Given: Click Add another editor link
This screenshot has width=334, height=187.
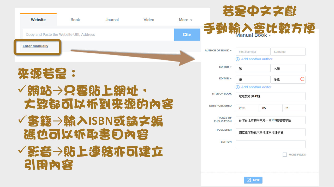Looking at the screenshot, I should click(256, 87).
